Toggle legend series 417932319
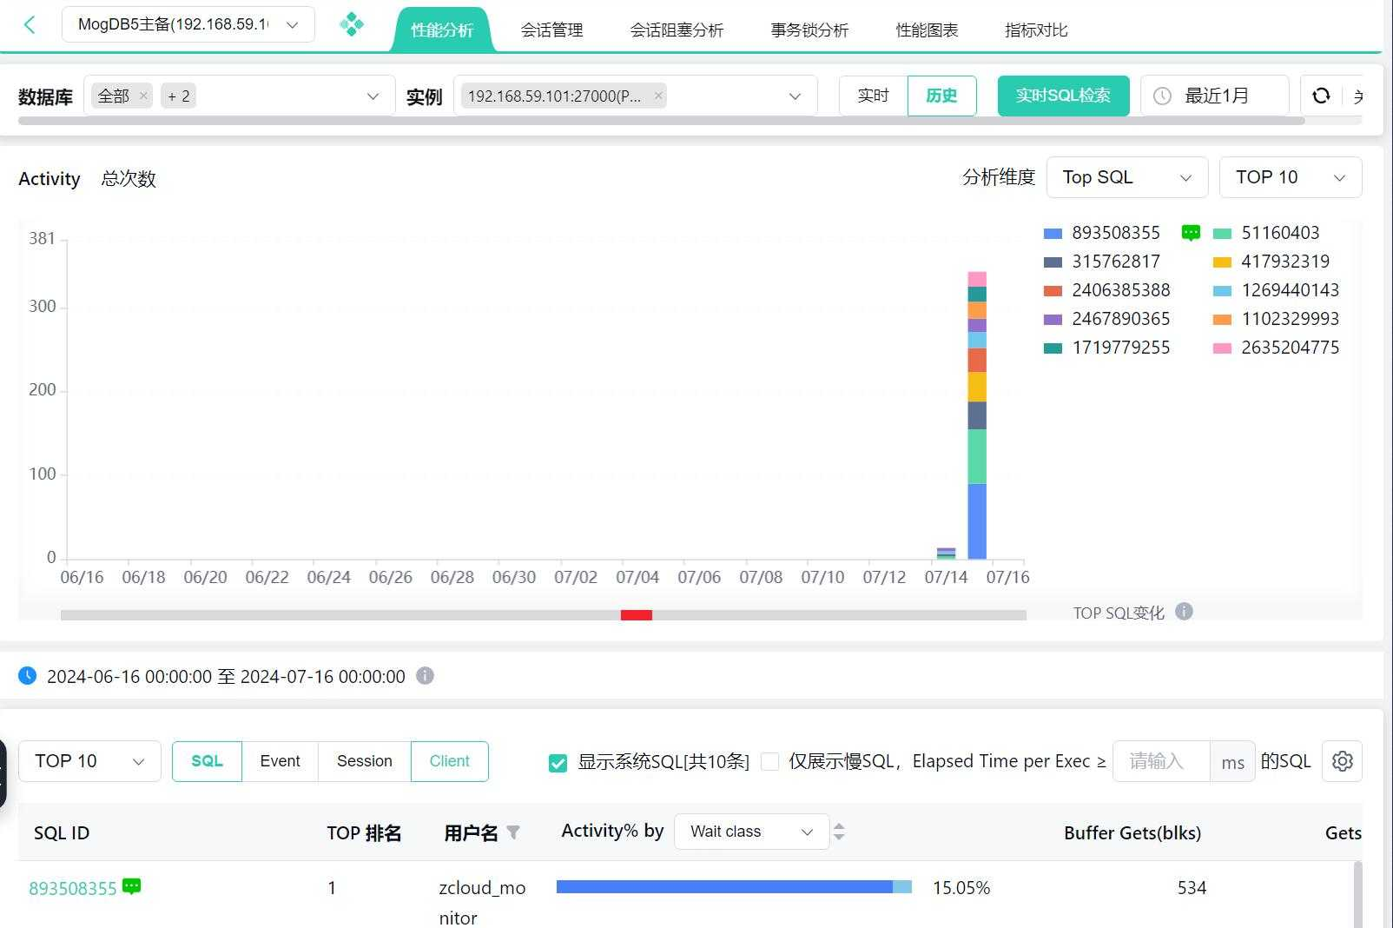Viewport: 1393px width, 928px height. pos(1271,262)
